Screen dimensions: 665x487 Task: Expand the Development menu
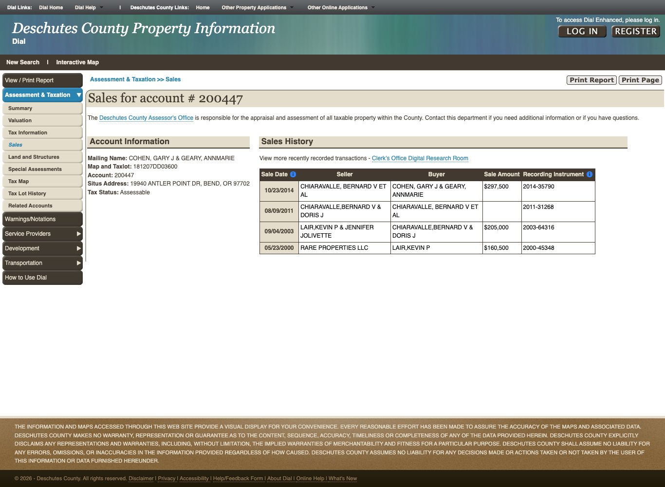click(x=42, y=248)
